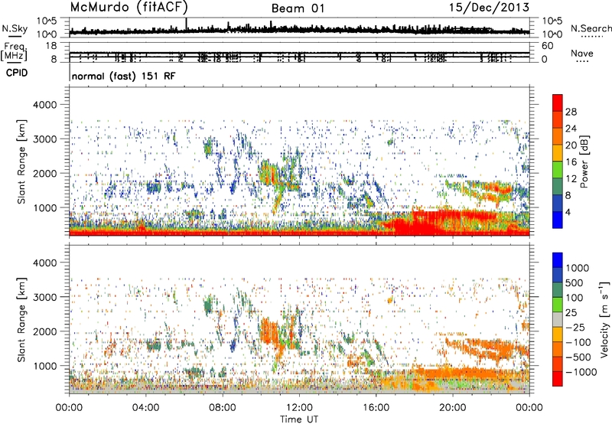Click the '60' Nave axis value
612x424 pixels.
click(x=547, y=46)
